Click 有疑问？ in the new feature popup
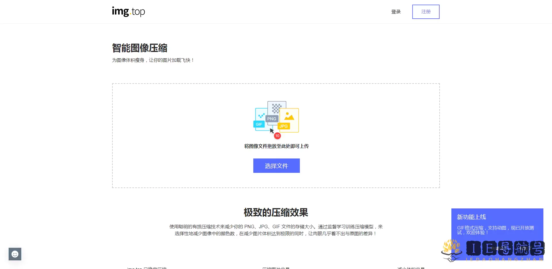This screenshot has width=552, height=269. 499,248
